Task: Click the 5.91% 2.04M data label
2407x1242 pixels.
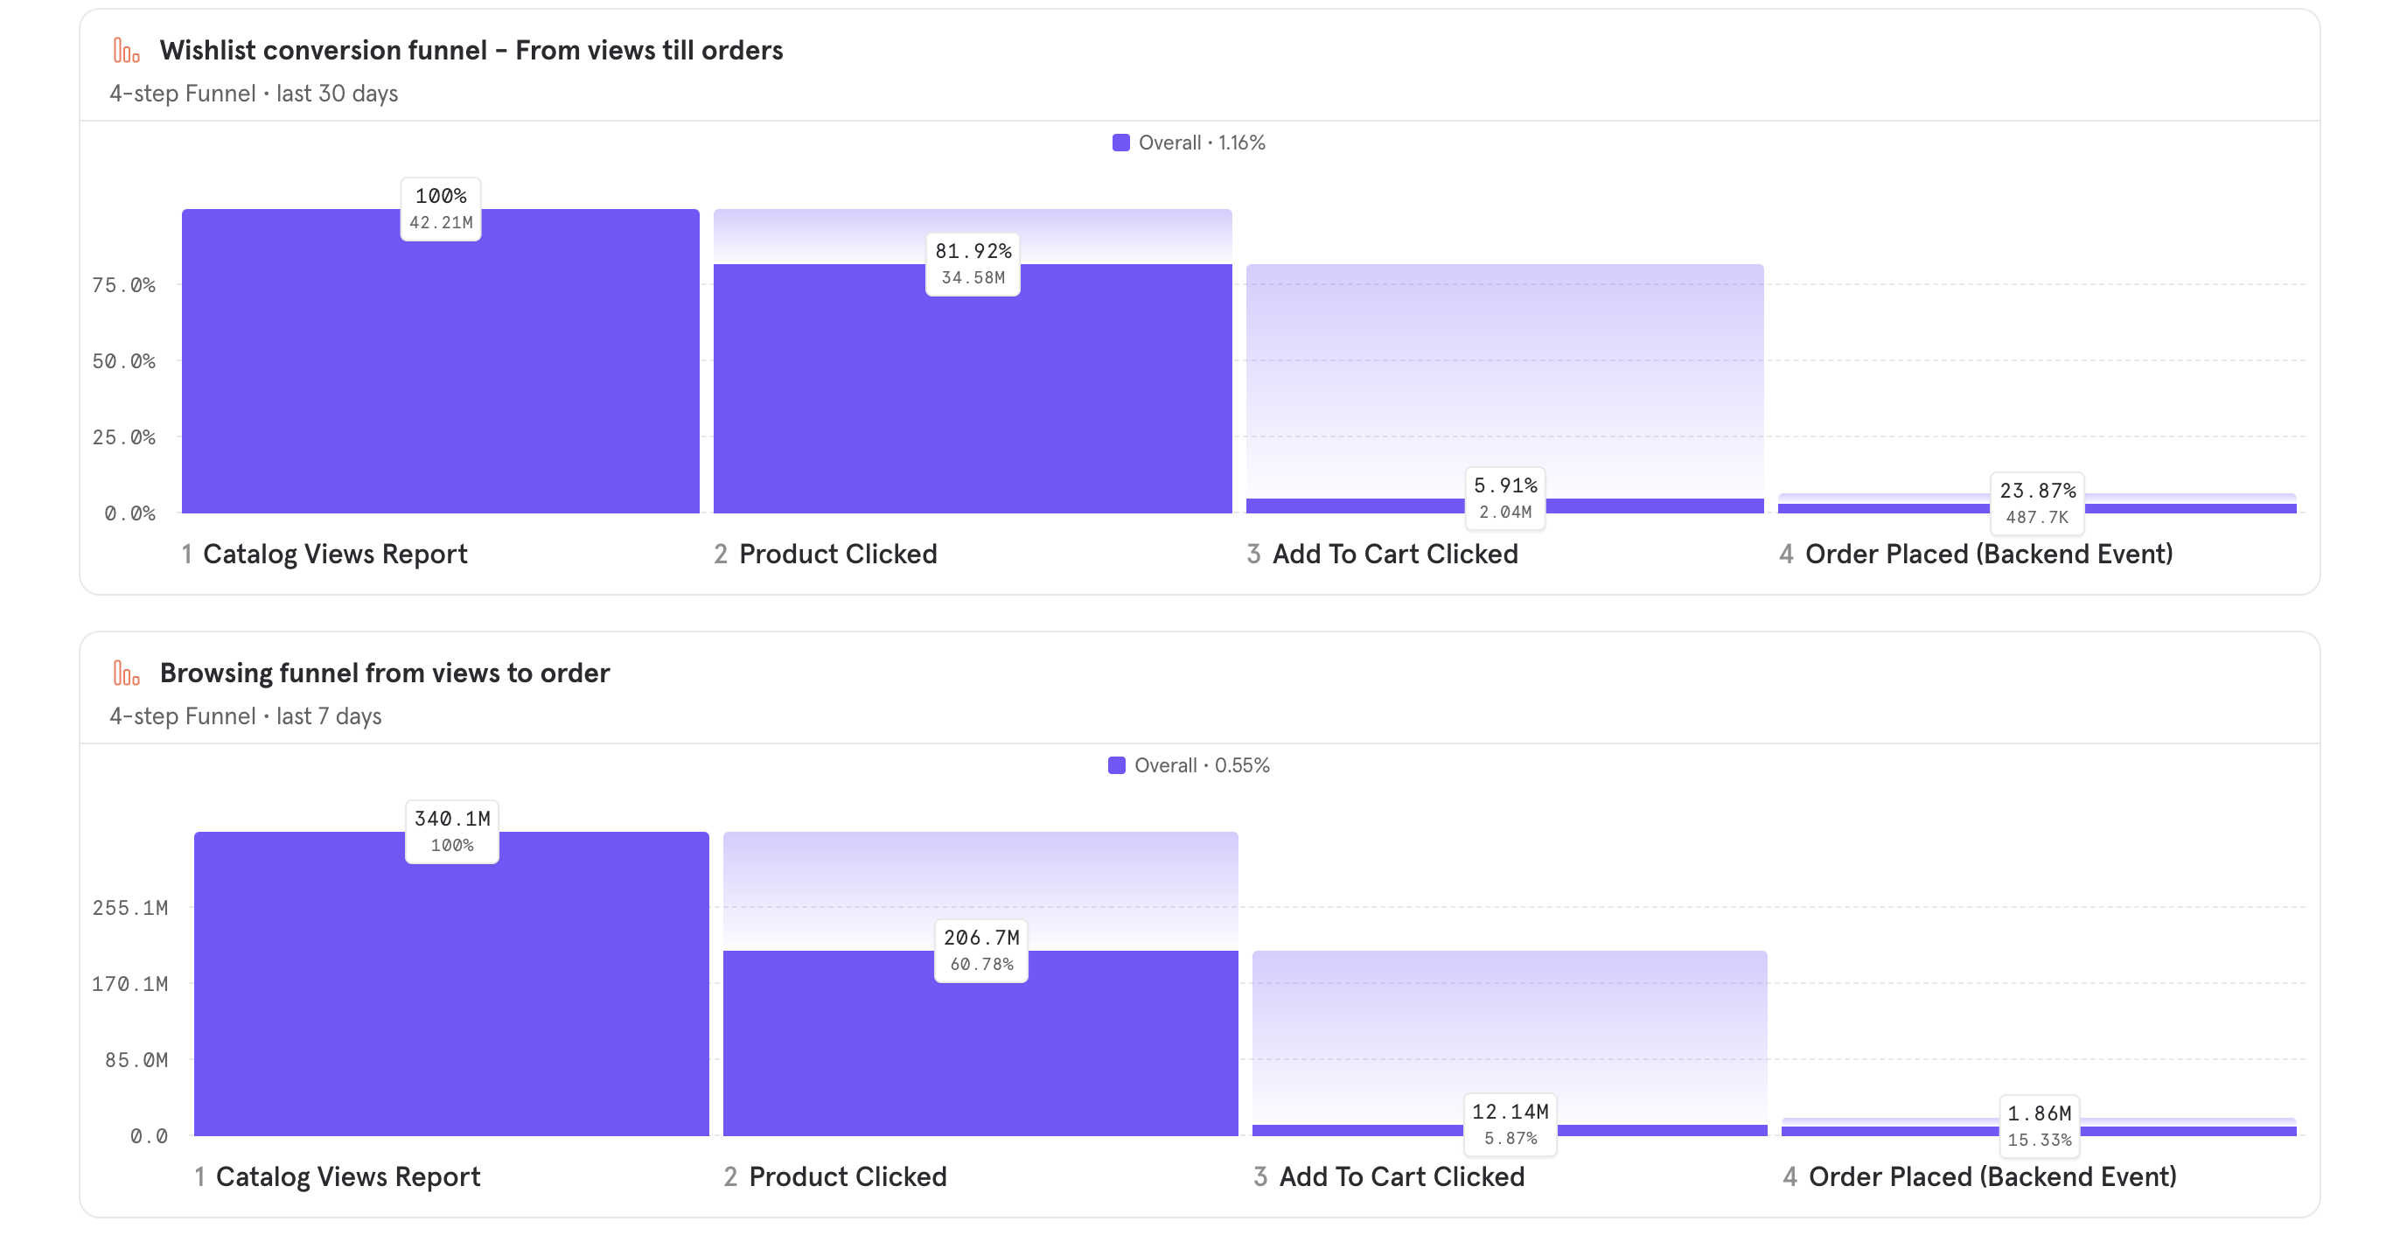Action: 1504,499
